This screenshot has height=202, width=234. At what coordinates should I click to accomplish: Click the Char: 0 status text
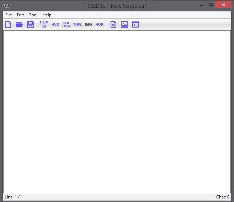click(223, 197)
